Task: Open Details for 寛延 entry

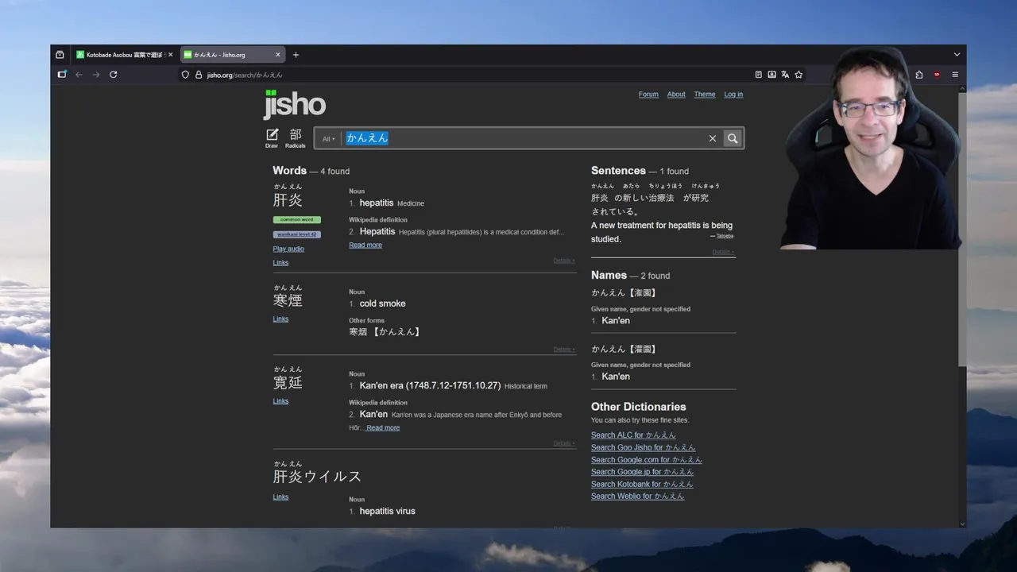Action: (x=564, y=443)
